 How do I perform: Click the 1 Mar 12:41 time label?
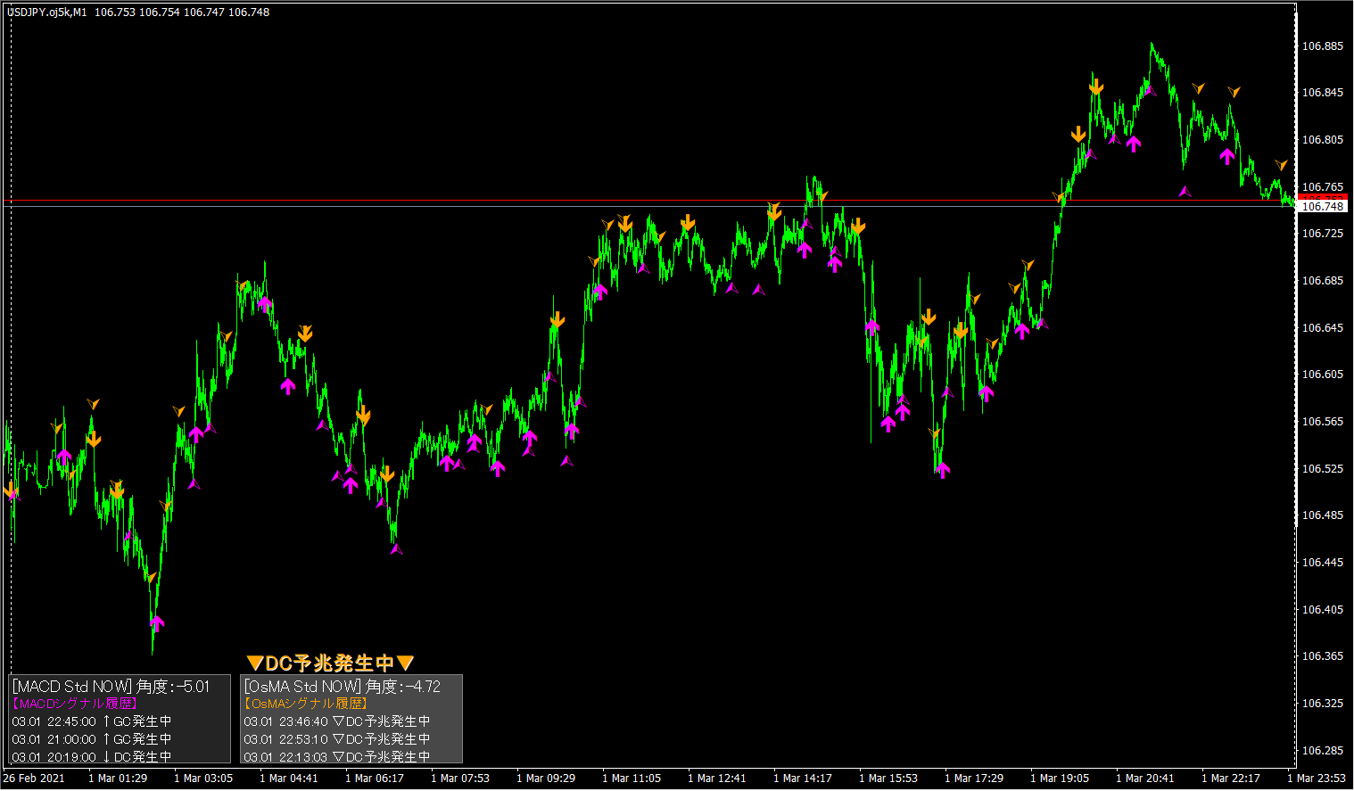[717, 779]
